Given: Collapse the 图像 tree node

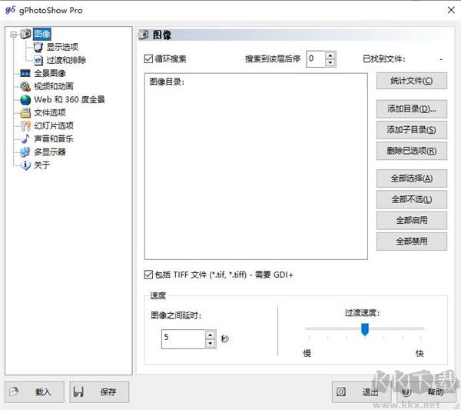Looking at the screenshot, I should pos(13,34).
